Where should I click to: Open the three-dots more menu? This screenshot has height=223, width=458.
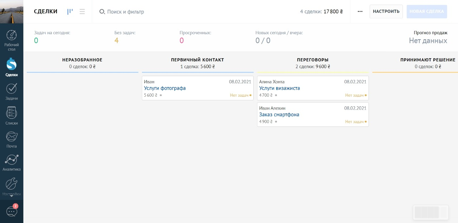tap(360, 11)
